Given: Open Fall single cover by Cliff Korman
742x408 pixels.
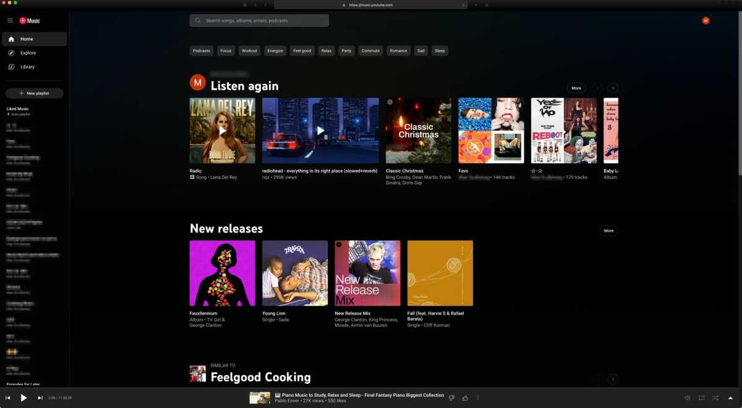Looking at the screenshot, I should coord(440,273).
